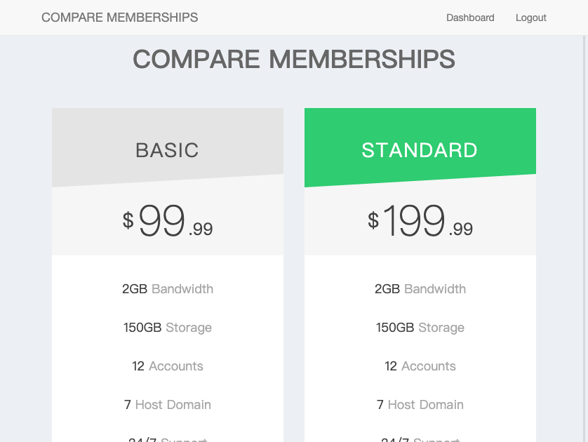
Task: Click 12 Accounts in the Basic plan
Action: click(x=168, y=366)
